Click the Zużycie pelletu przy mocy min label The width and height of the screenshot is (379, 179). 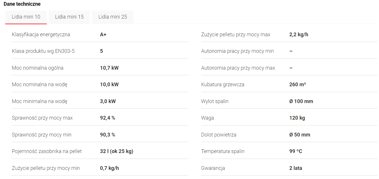(46, 168)
